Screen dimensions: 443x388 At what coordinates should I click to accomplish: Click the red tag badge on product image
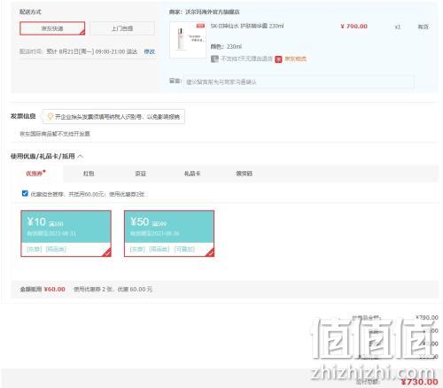(200, 26)
